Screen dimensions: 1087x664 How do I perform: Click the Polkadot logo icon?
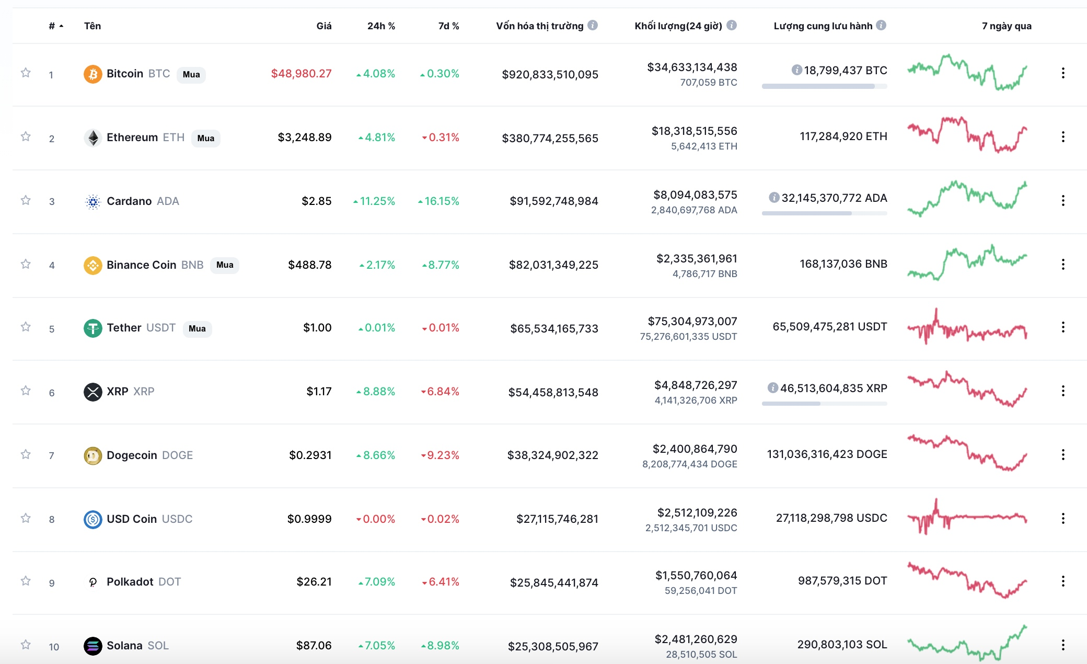click(93, 582)
